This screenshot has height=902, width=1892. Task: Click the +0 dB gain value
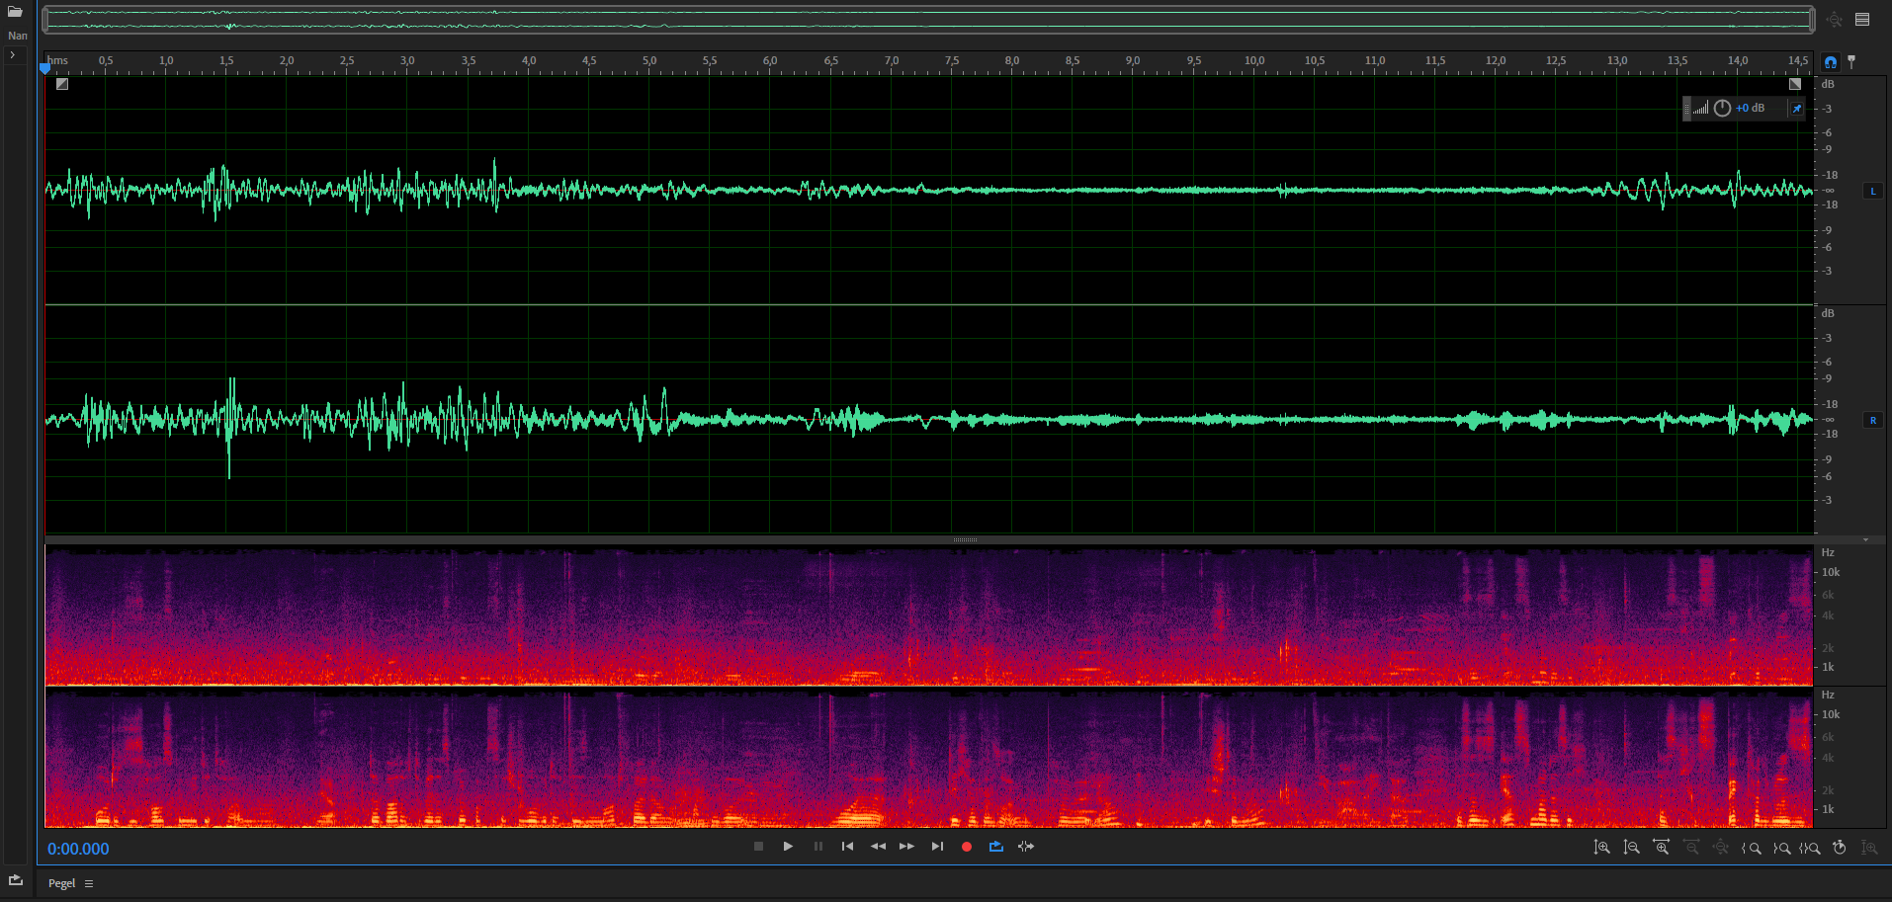click(x=1750, y=109)
